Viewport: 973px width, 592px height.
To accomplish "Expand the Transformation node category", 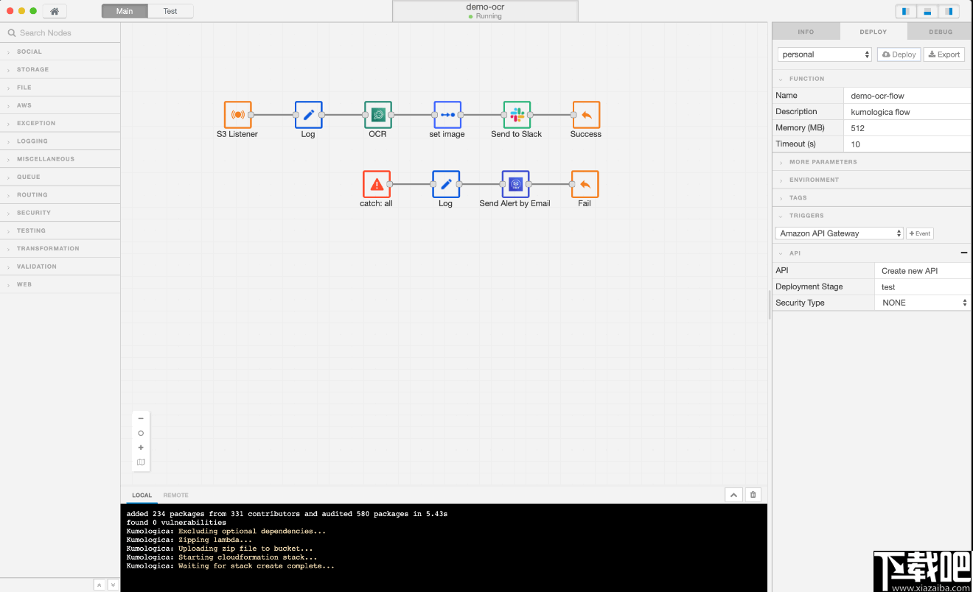I will click(x=60, y=248).
